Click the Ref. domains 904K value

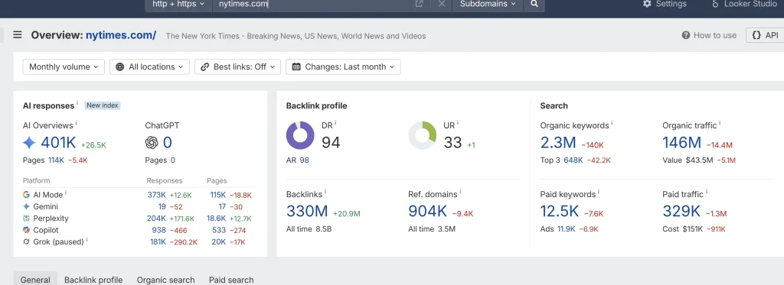[427, 211]
